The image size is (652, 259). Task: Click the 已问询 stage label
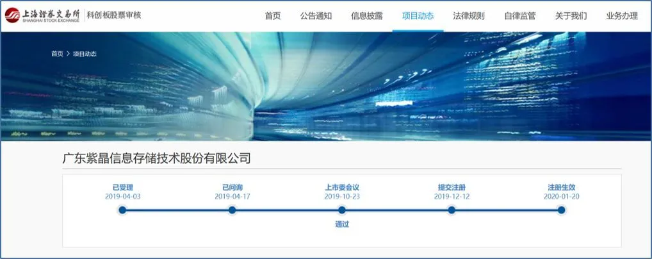click(232, 188)
